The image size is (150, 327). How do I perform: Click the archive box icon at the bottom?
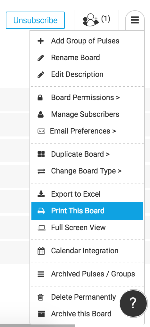41,314
